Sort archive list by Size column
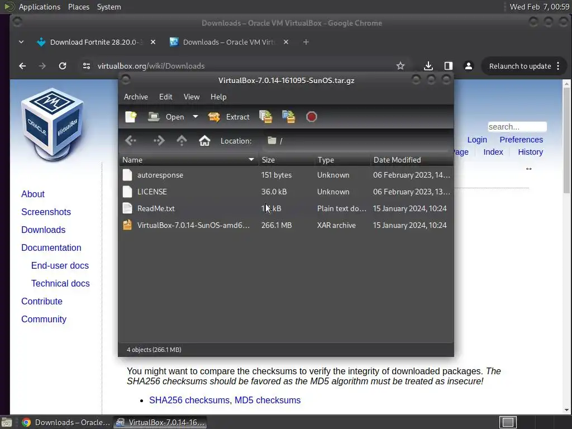 pos(287,160)
